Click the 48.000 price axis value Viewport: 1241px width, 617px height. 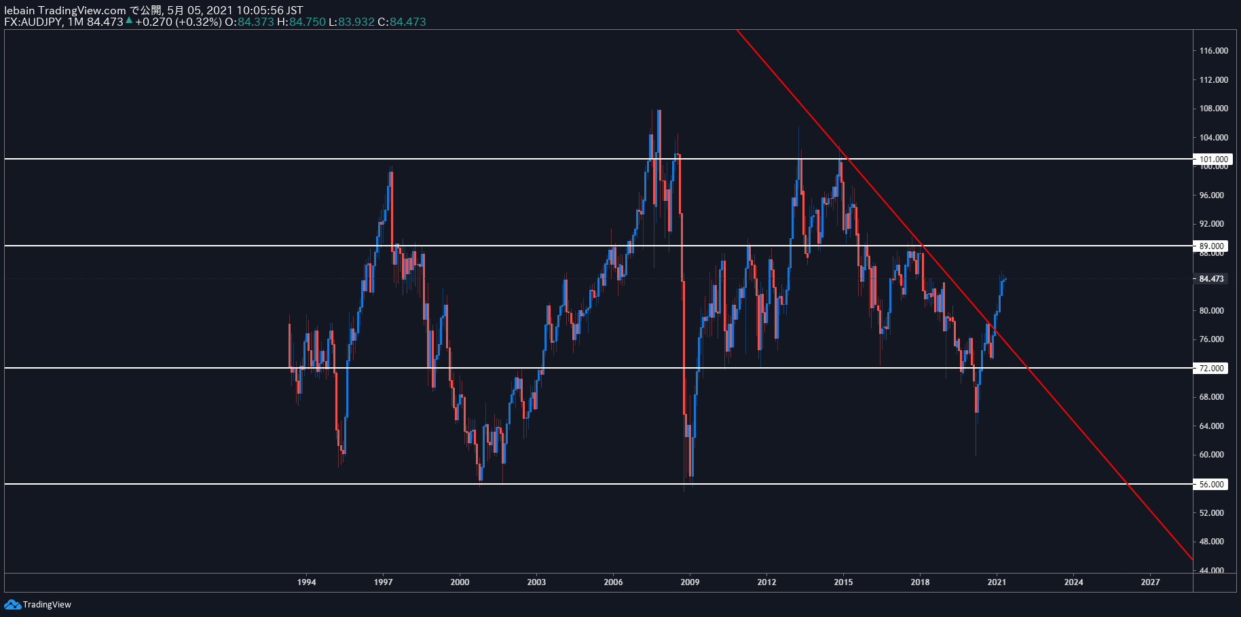(x=1212, y=542)
